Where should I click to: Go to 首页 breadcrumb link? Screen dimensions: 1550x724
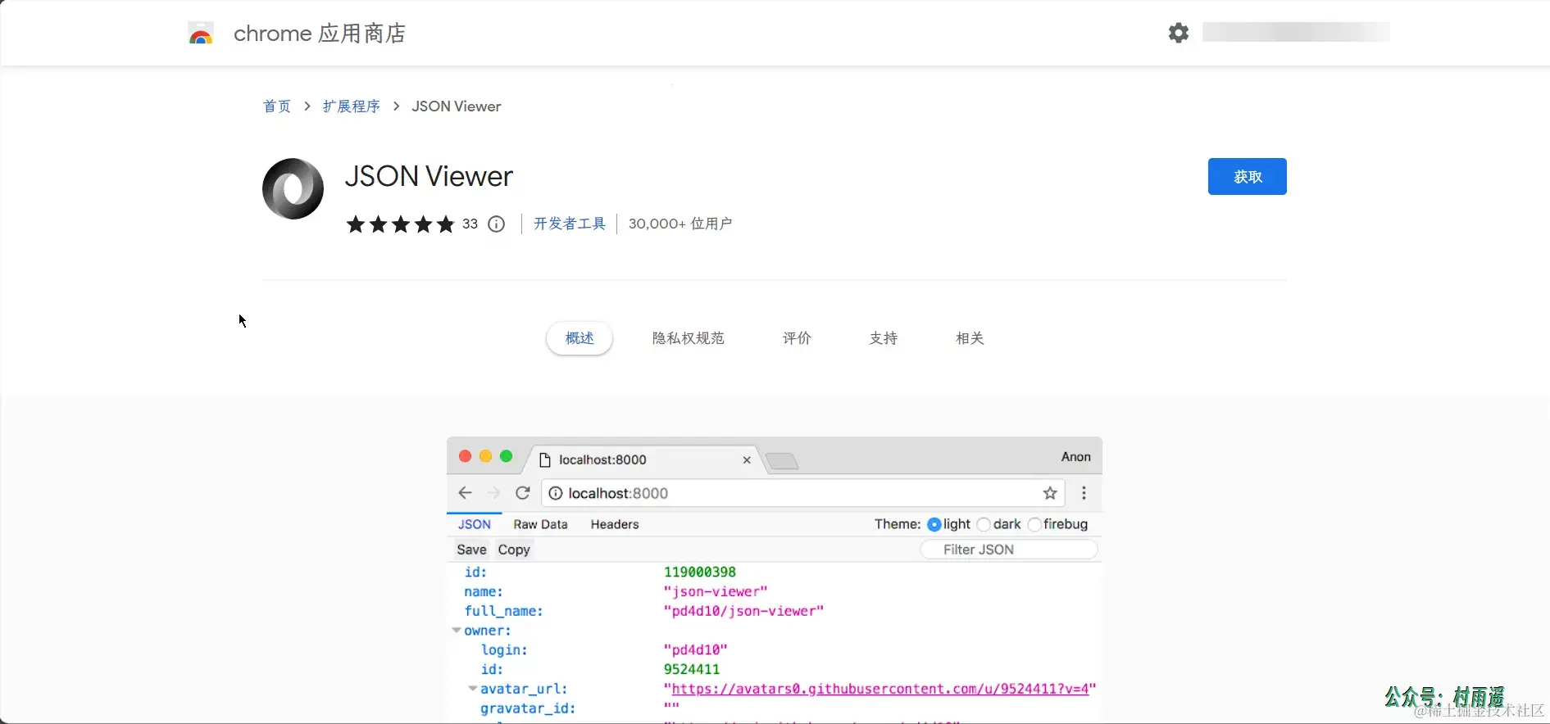[x=277, y=106]
